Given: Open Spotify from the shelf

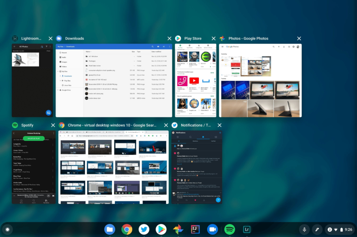Looking at the screenshot, I should pyautogui.click(x=230, y=229).
